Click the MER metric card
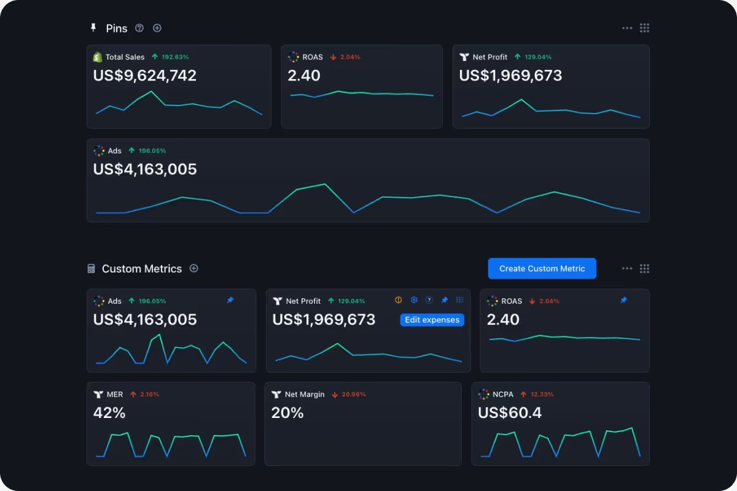This screenshot has height=491, width=737. pyautogui.click(x=171, y=423)
